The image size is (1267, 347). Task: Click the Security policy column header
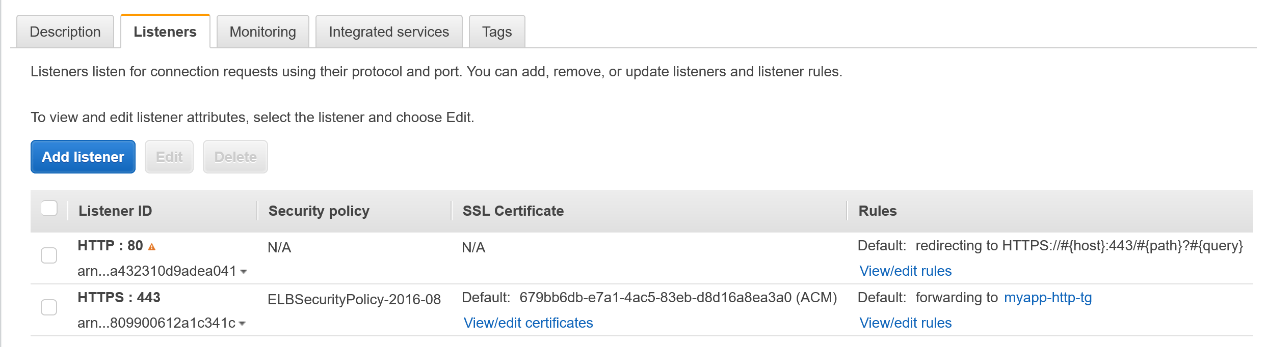point(319,210)
